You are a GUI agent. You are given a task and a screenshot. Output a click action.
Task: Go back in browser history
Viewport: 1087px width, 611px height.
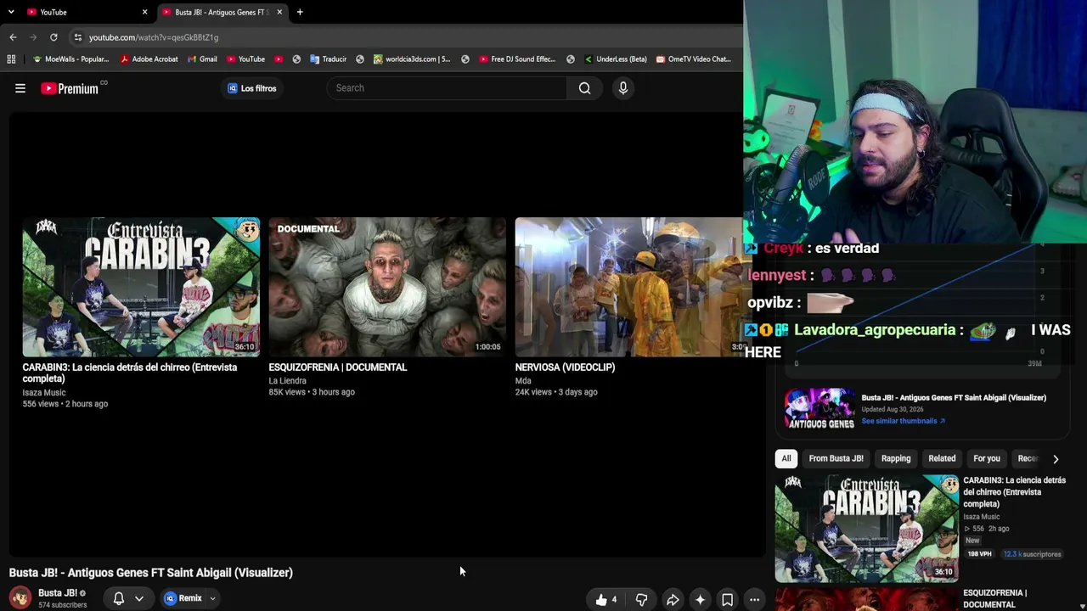(x=13, y=37)
